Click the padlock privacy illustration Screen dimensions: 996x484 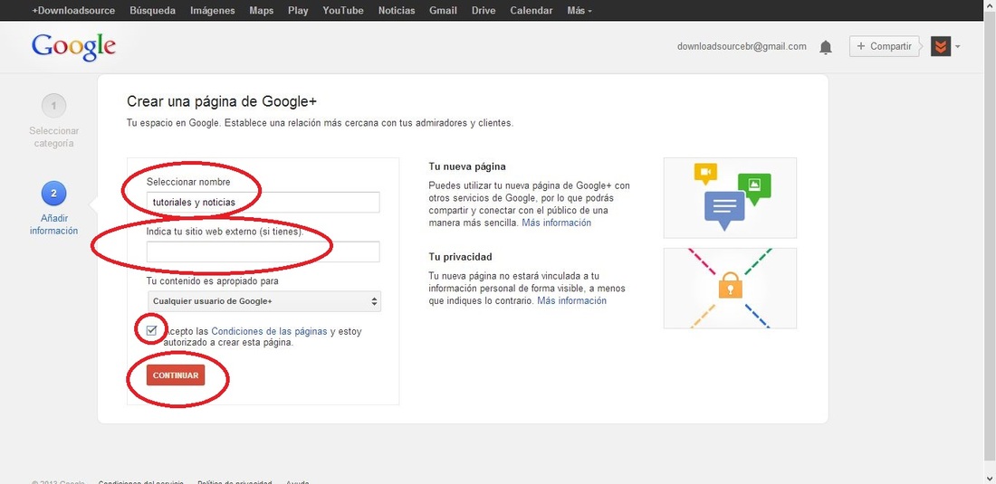coord(730,288)
